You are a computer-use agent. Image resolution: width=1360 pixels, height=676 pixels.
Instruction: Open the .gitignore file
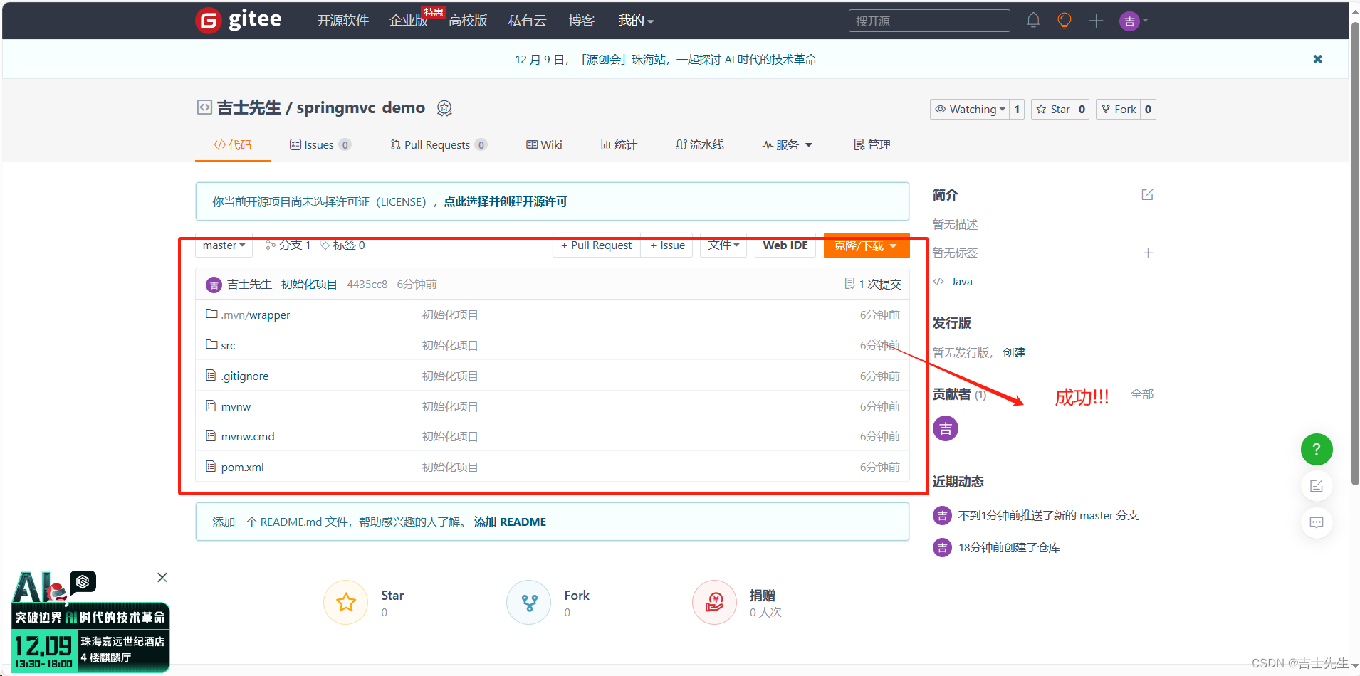(x=244, y=376)
